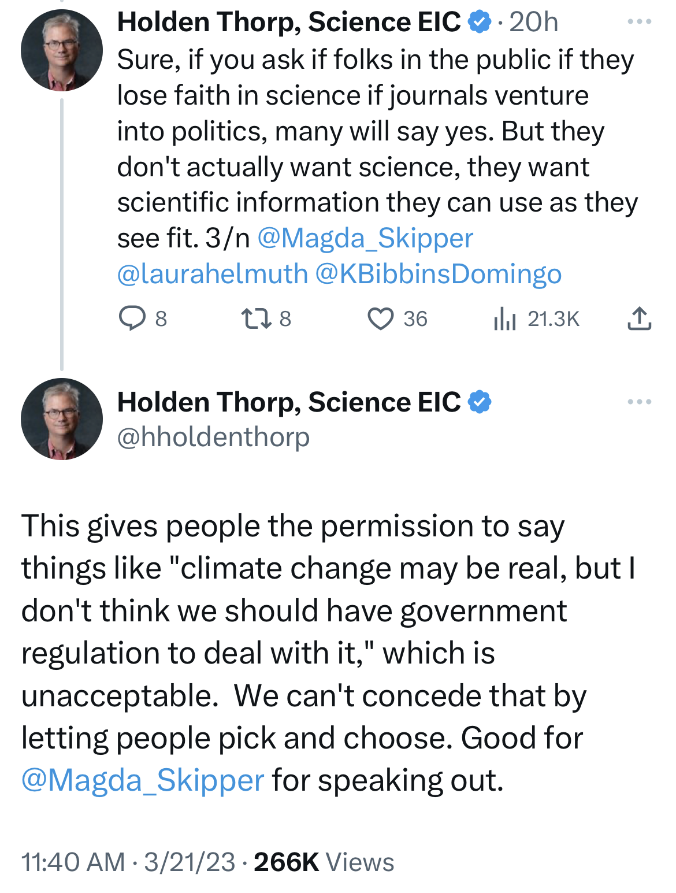Viewport: 676px width, 893px height.
Task: Click the 266K Views count
Action: click(x=324, y=862)
